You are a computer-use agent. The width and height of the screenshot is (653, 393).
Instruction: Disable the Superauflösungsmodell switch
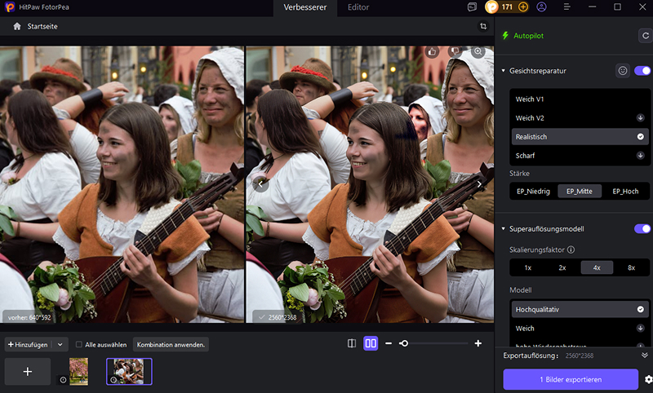coord(642,229)
